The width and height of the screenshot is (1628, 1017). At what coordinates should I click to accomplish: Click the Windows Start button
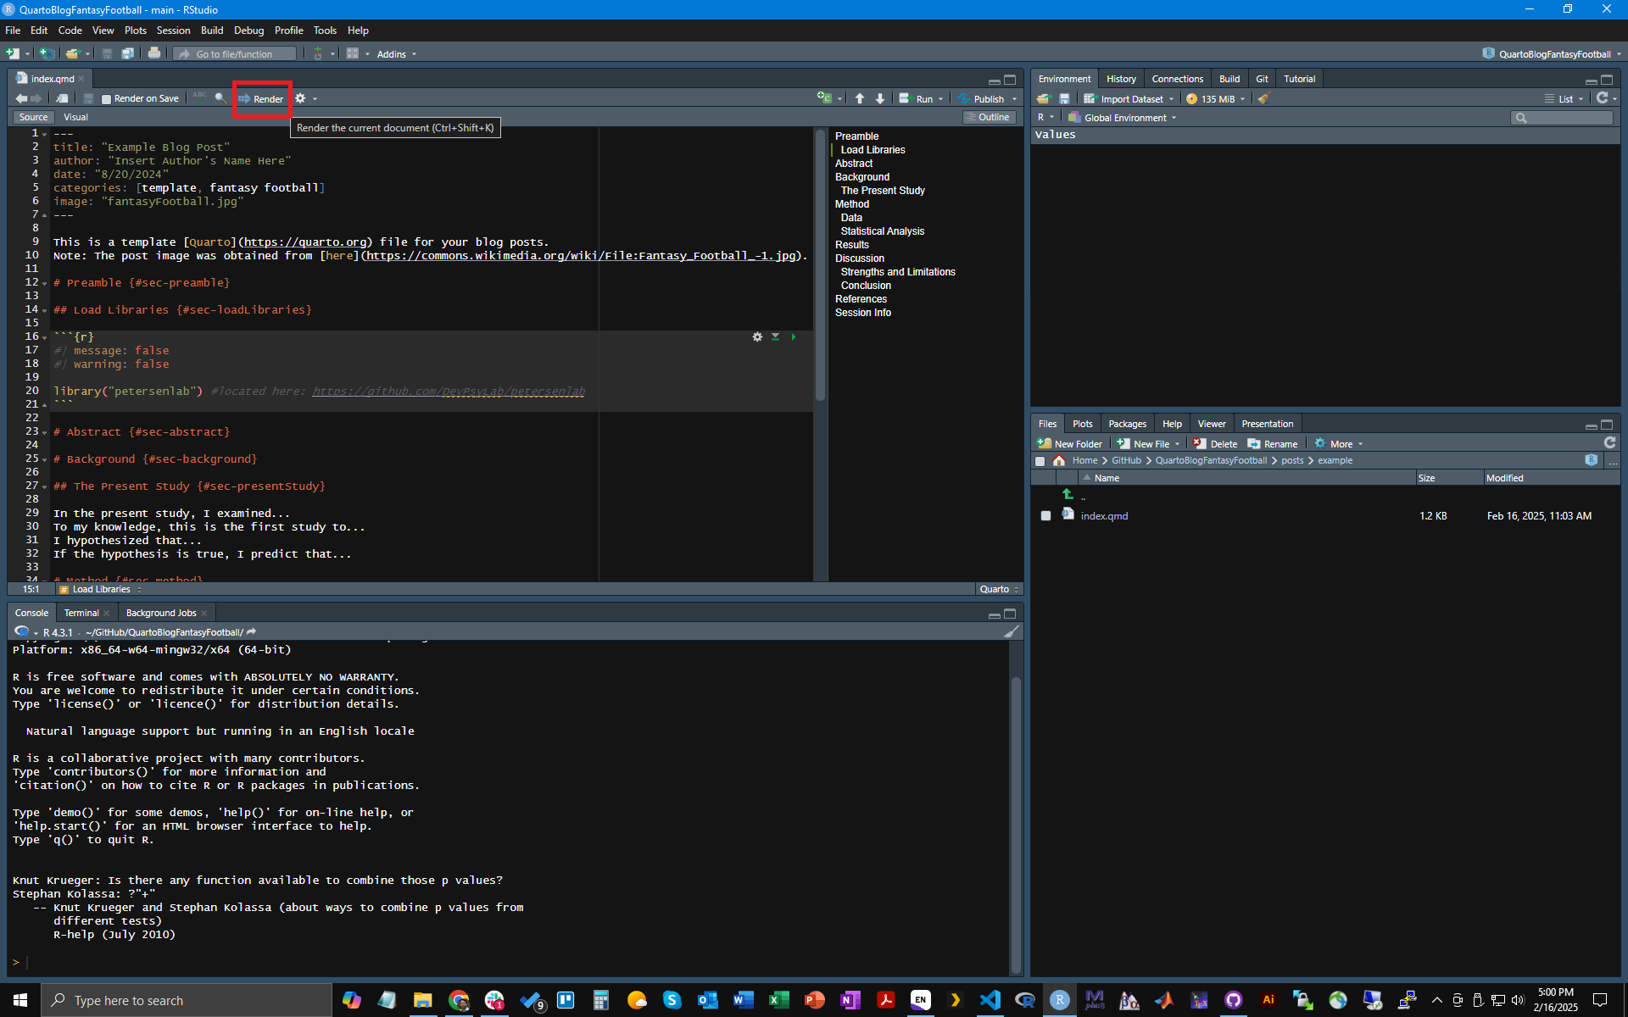pos(20,1000)
